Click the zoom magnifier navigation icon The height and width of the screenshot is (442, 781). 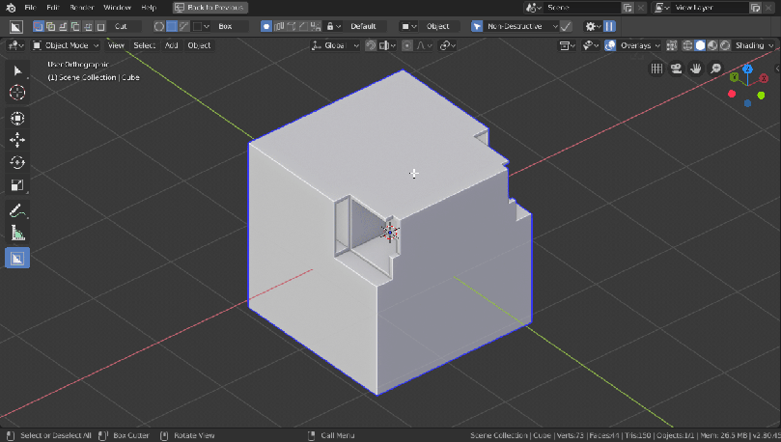pos(715,69)
